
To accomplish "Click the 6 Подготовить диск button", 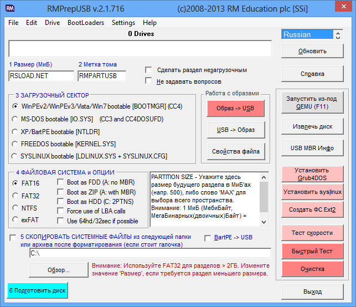I will click(38, 290).
